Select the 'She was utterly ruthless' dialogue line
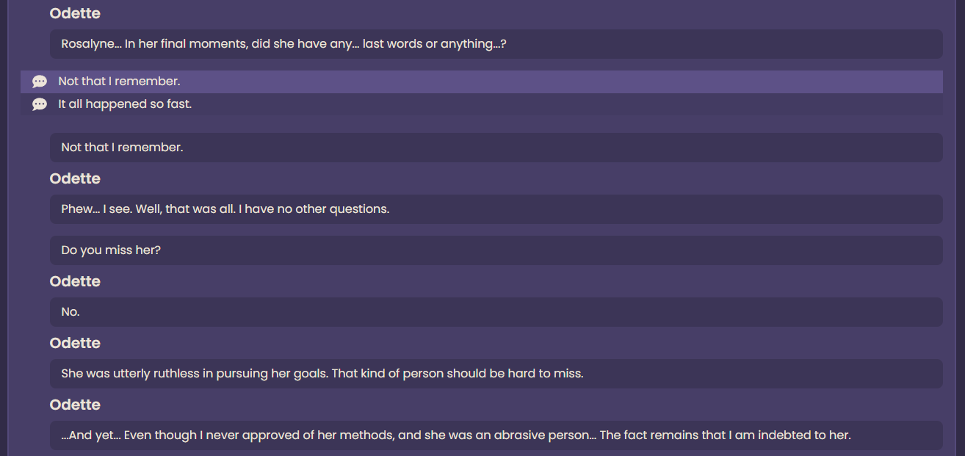The image size is (965, 456). (496, 374)
